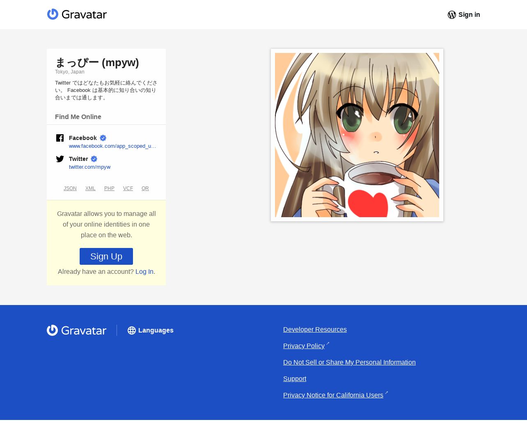Image resolution: width=527 pixels, height=429 pixels.
Task: Open the Privacy Policy link
Action: (304, 346)
